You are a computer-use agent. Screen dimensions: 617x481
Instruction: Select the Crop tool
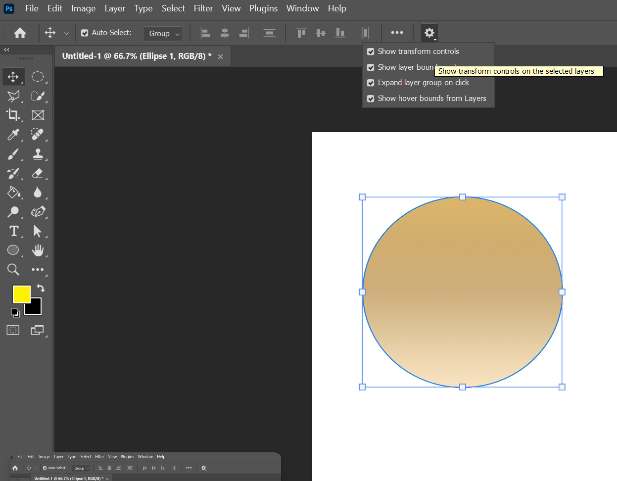point(13,115)
